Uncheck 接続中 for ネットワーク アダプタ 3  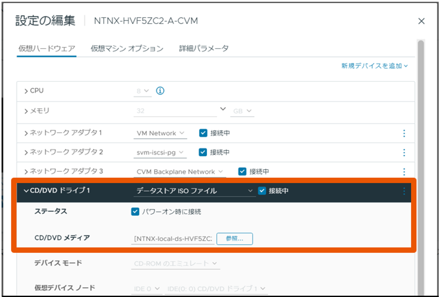(242, 171)
